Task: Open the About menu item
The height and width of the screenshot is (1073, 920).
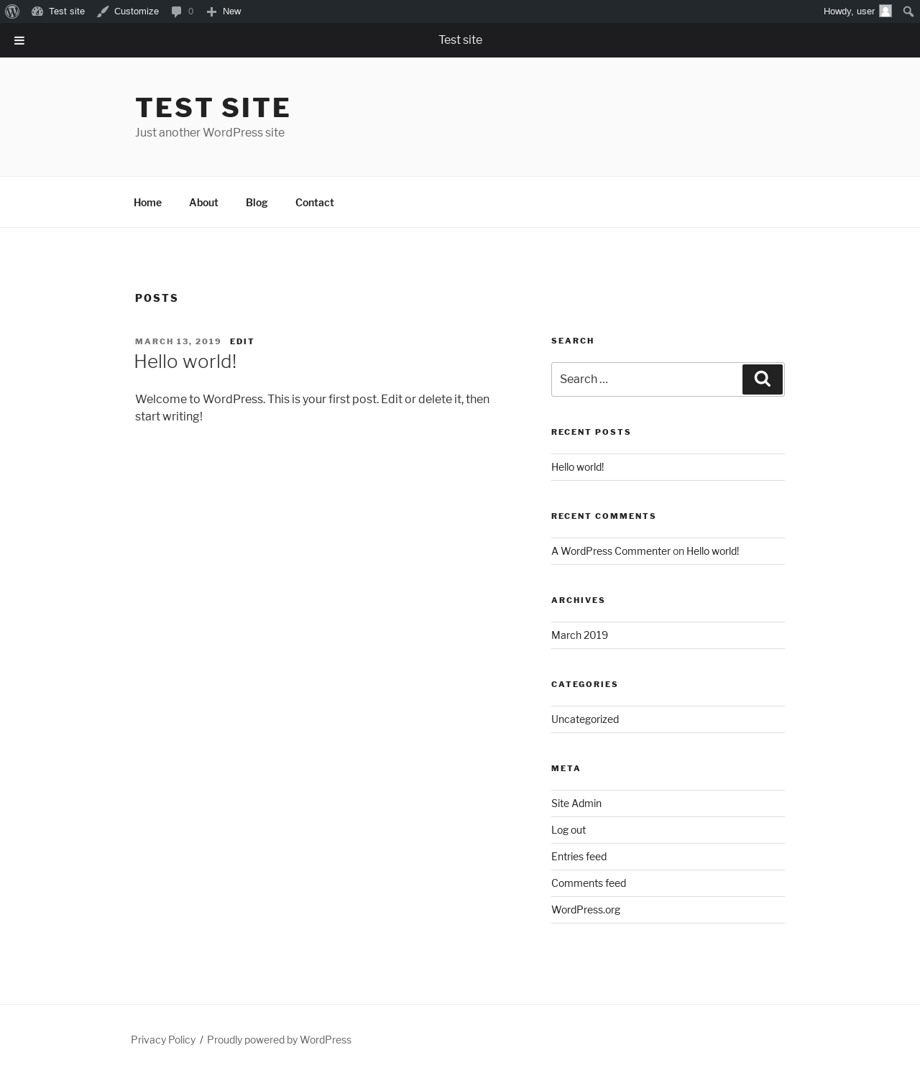Action: (x=203, y=203)
